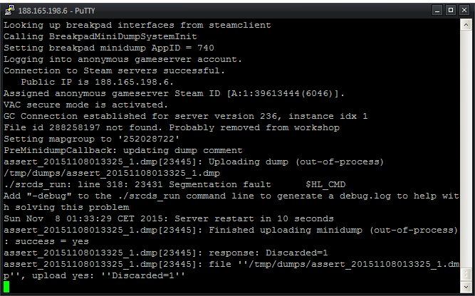This screenshot has height=296, width=475.
Task: Click the "Setting mapgroup to '252028722'" line
Action: (91, 139)
